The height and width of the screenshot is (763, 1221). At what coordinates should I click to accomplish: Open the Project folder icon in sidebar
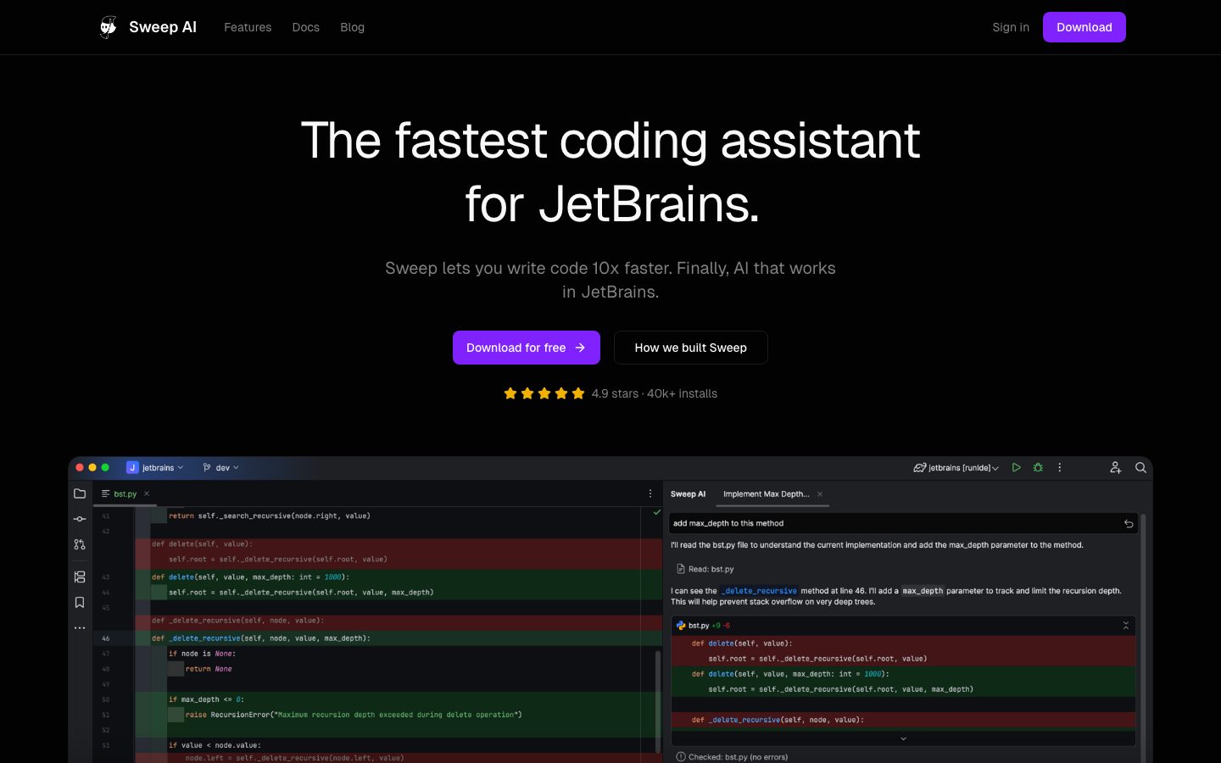click(x=80, y=493)
